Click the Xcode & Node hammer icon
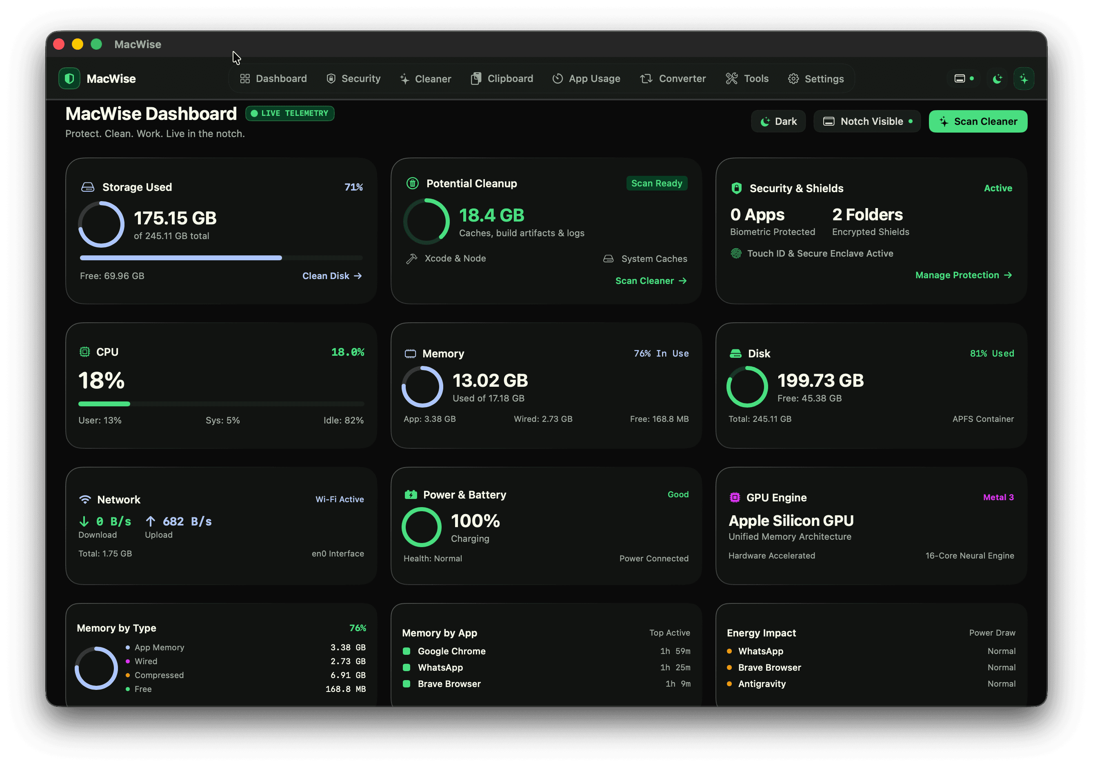 411,258
